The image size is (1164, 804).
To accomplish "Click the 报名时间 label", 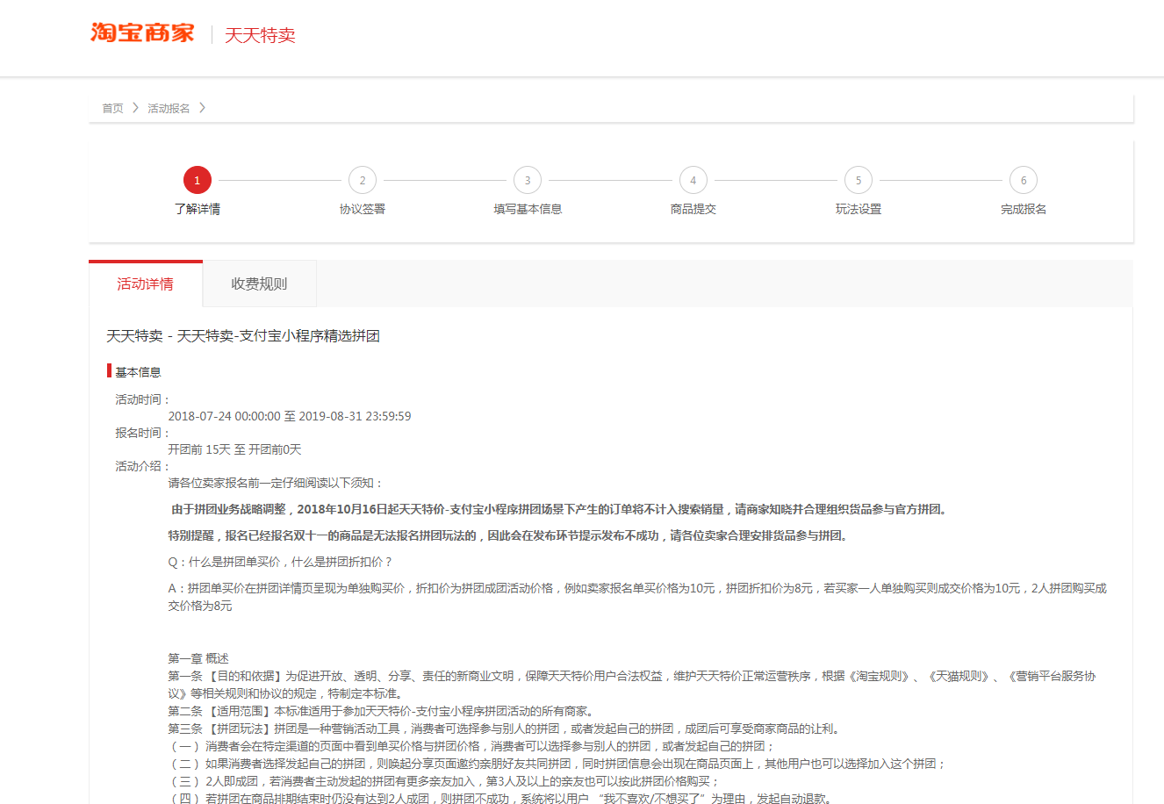I will point(142,433).
